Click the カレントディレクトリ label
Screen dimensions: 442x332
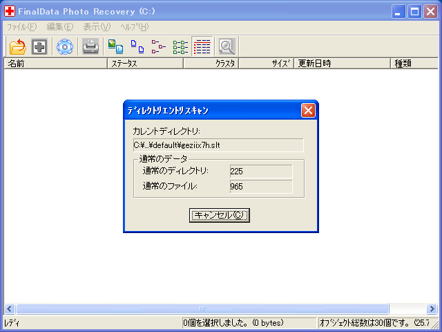pos(166,131)
